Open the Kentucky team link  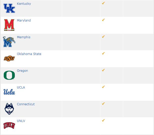click(24, 4)
